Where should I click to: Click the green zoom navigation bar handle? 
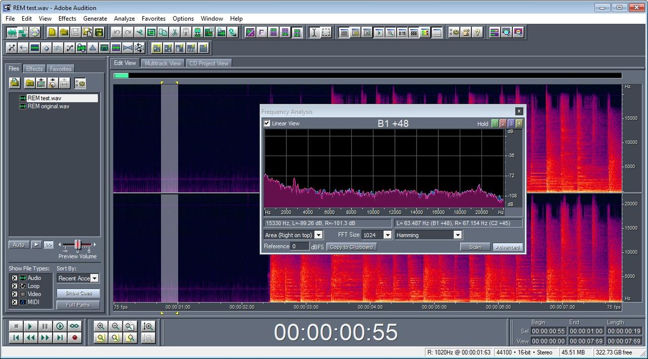tap(121, 76)
